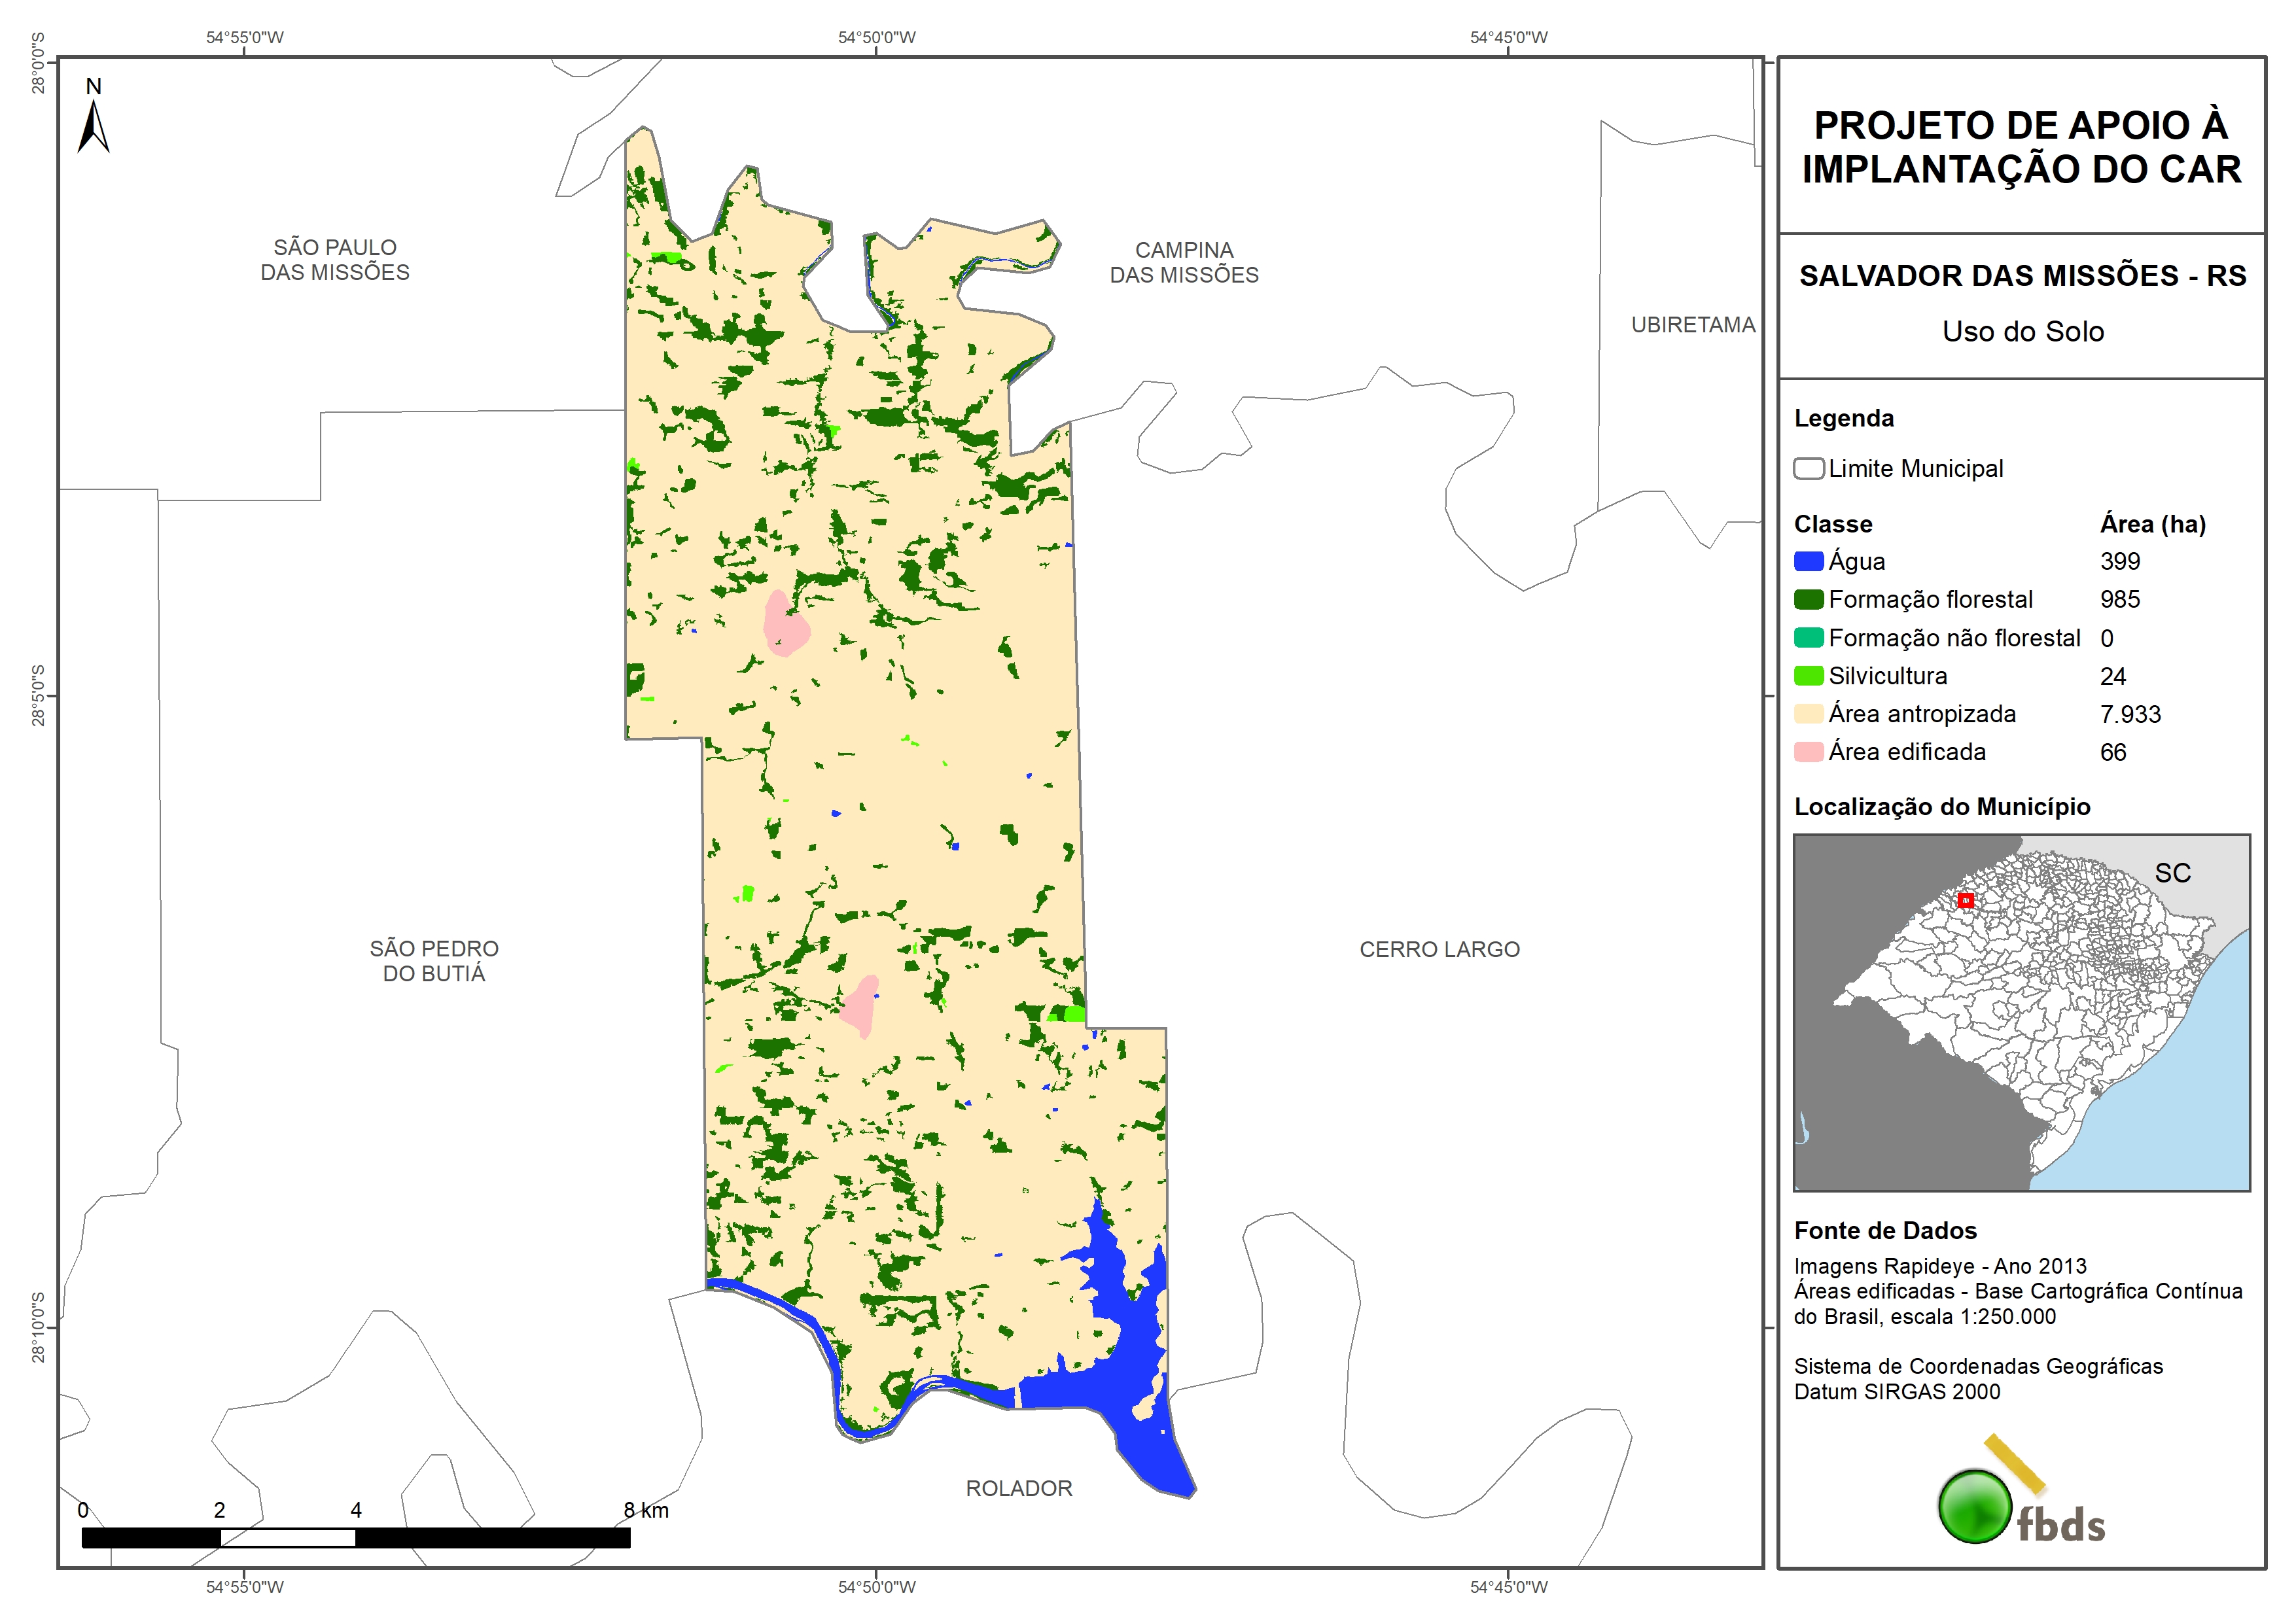Click the CAMPINA DAS MISSÕES label
Screen dimensions: 2296x1623
click(x=1184, y=262)
